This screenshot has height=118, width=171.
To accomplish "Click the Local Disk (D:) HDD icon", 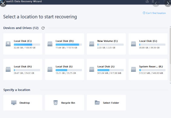I will click(x=50, y=44).
